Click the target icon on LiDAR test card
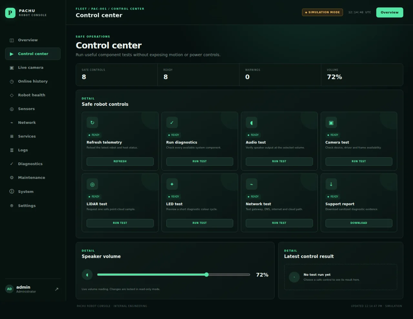 [x=92, y=184]
